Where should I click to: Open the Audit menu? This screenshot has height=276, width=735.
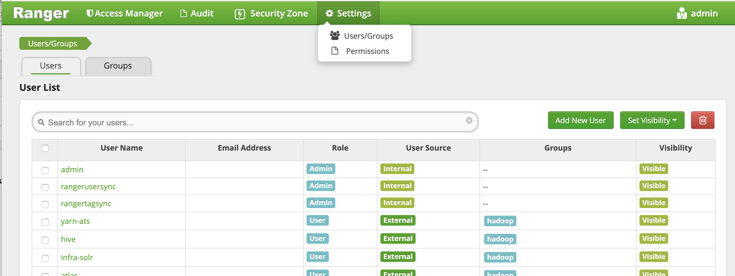(197, 13)
